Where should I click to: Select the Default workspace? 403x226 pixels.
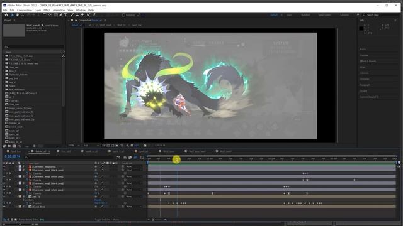tap(274, 15)
